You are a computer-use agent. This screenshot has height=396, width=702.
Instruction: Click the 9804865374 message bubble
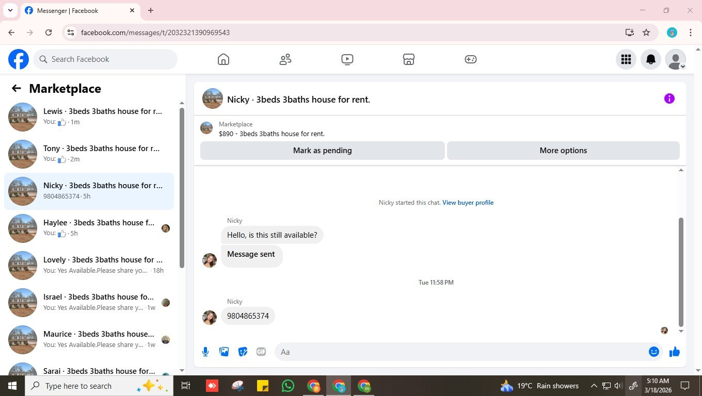click(x=248, y=316)
